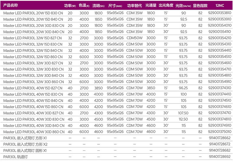
Task: Click the 功率(W) column header
Action: [x=70, y=6]
